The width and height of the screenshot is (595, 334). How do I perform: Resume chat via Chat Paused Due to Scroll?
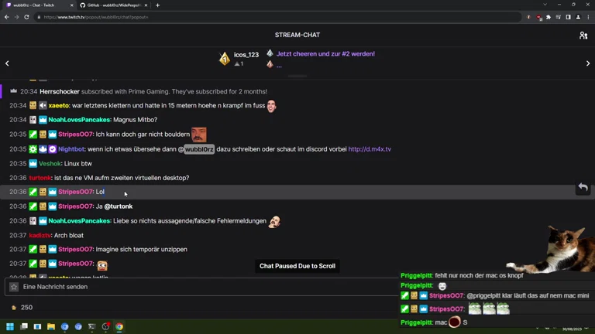[x=297, y=266]
